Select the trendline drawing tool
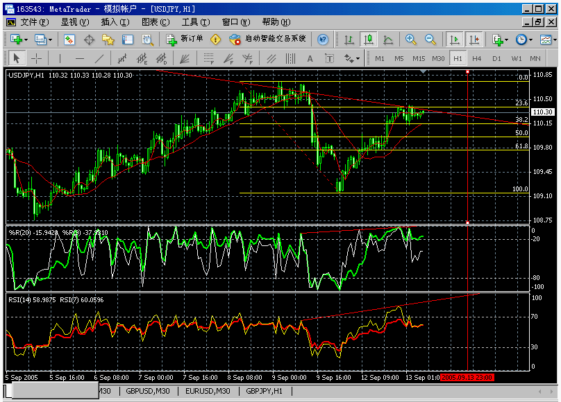 pyautogui.click(x=100, y=59)
